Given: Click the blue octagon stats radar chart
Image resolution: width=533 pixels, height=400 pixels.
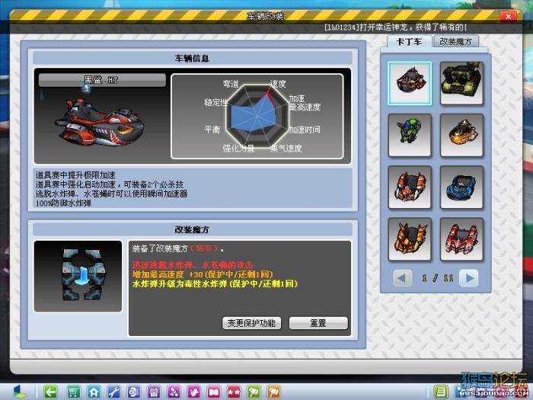Looking at the screenshot, I should pos(257,116).
